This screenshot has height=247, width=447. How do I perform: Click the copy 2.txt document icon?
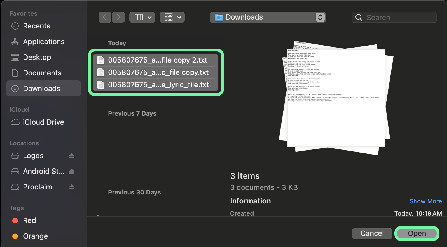(x=101, y=60)
